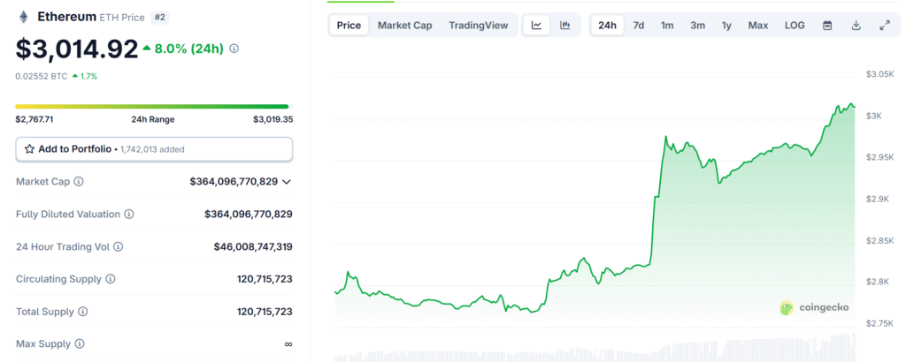The image size is (906, 362).
Task: Switch to the Market Cap tab
Action: click(404, 26)
